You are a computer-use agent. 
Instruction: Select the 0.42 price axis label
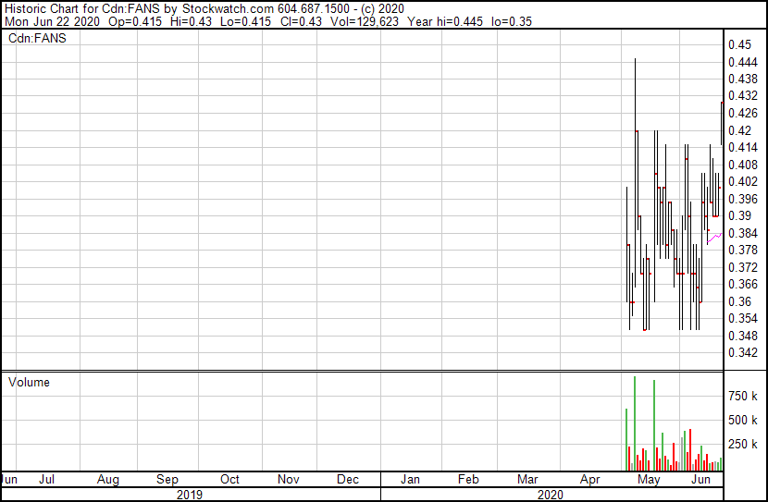pos(739,130)
